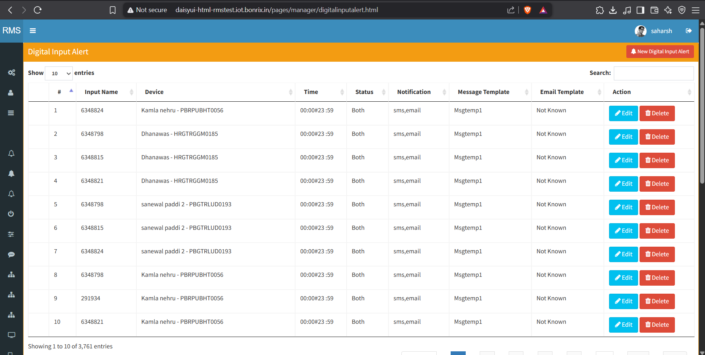Screen dimensions: 705x355
Task: Delete row 1 alert 6348824
Action: click(657, 113)
